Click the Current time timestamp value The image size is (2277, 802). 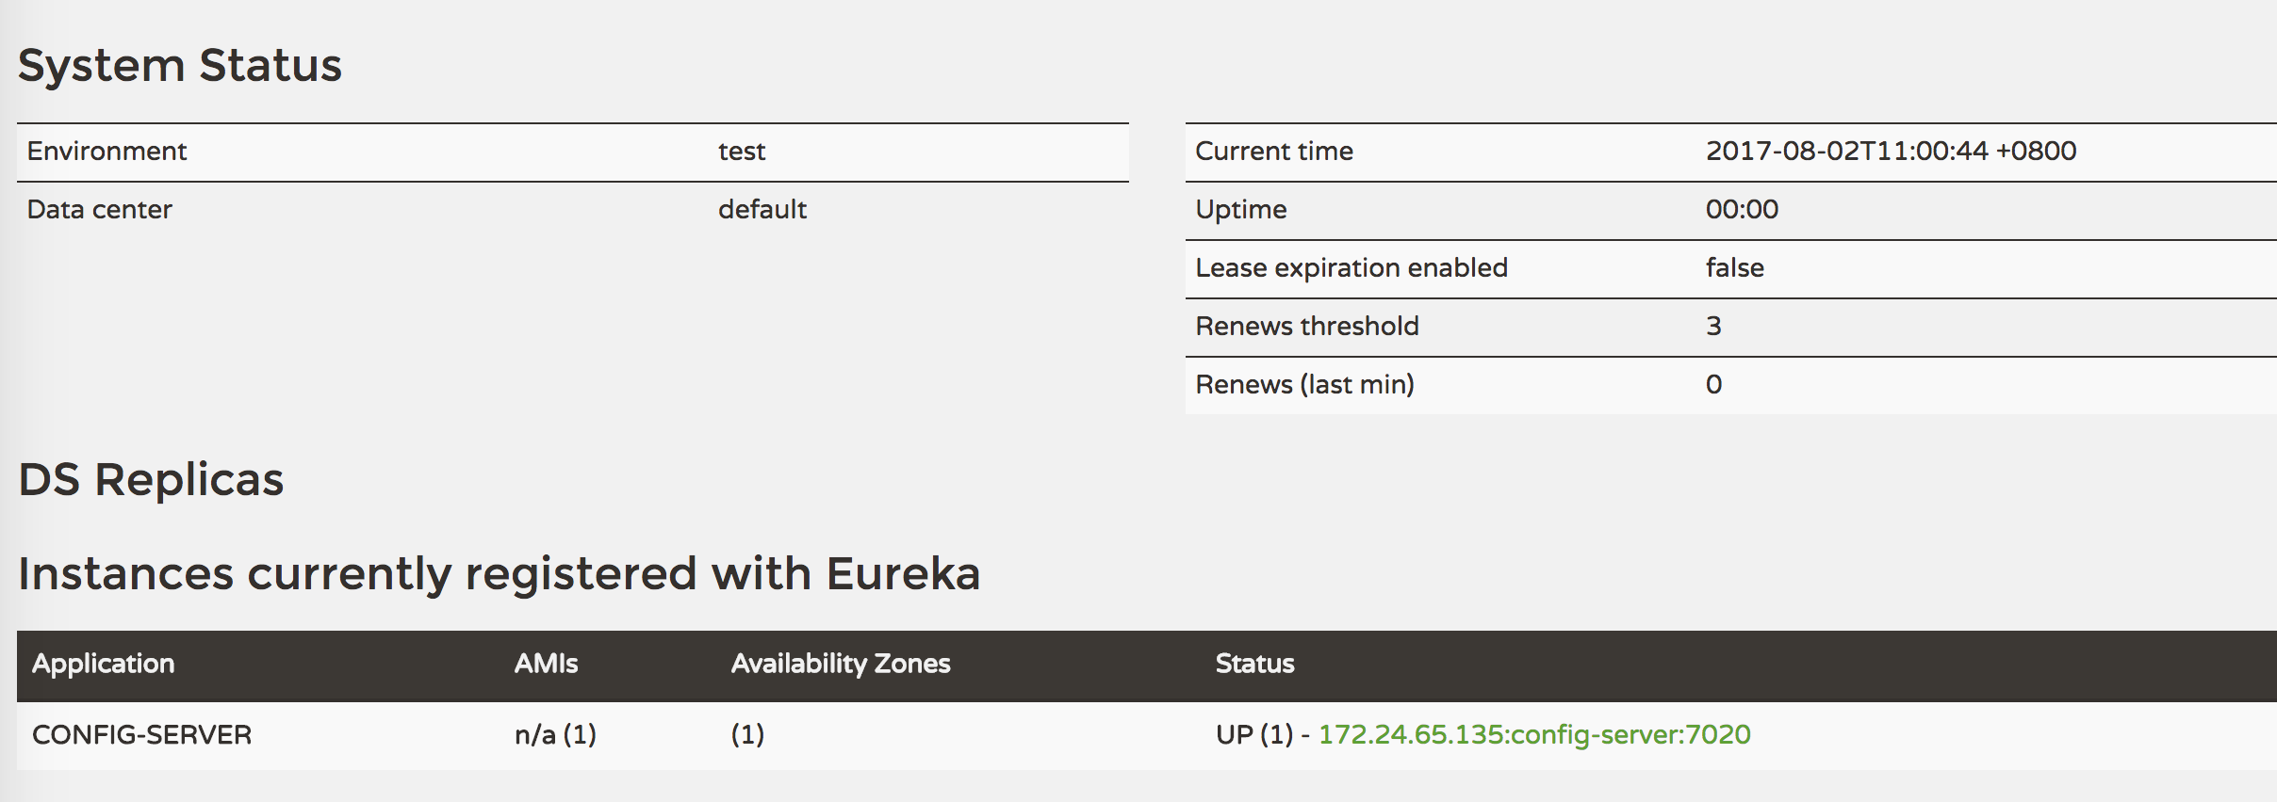coord(1891,152)
